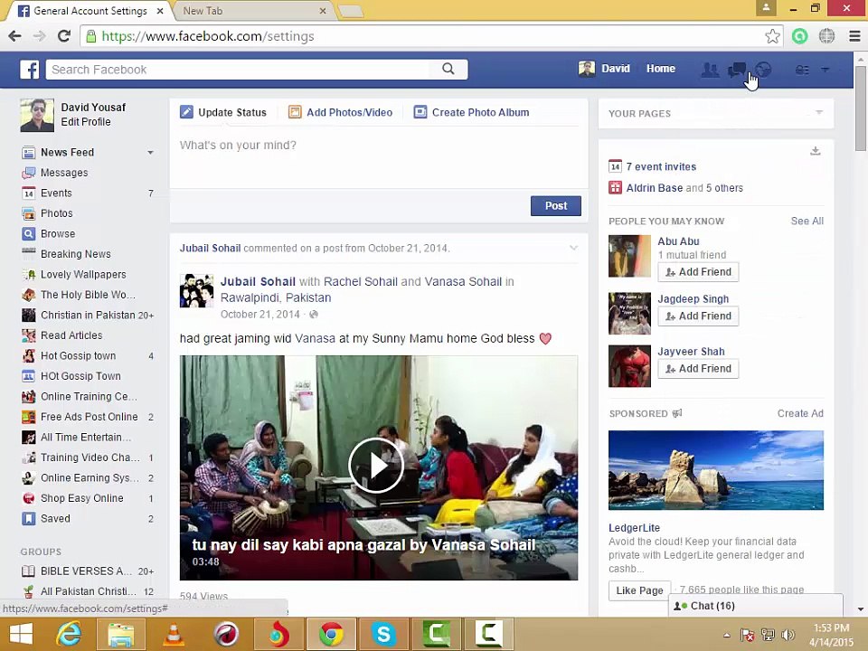Screen dimensions: 868x651
Task: Click Edit Profile link
Action: click(86, 122)
